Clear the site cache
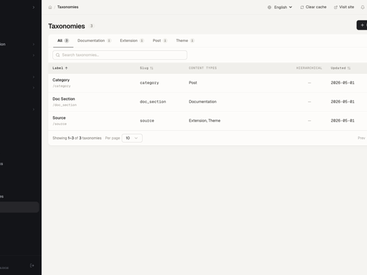The width and height of the screenshot is (367, 275). [x=313, y=7]
